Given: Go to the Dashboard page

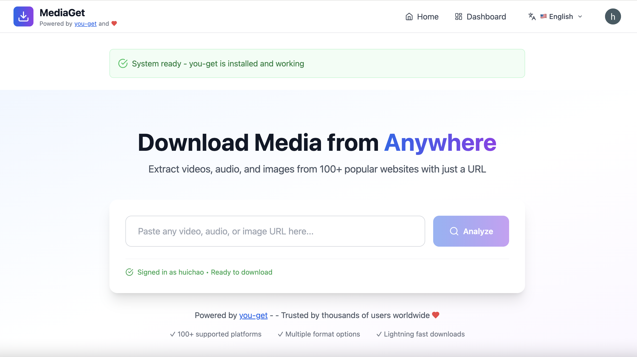Looking at the screenshot, I should (x=480, y=17).
